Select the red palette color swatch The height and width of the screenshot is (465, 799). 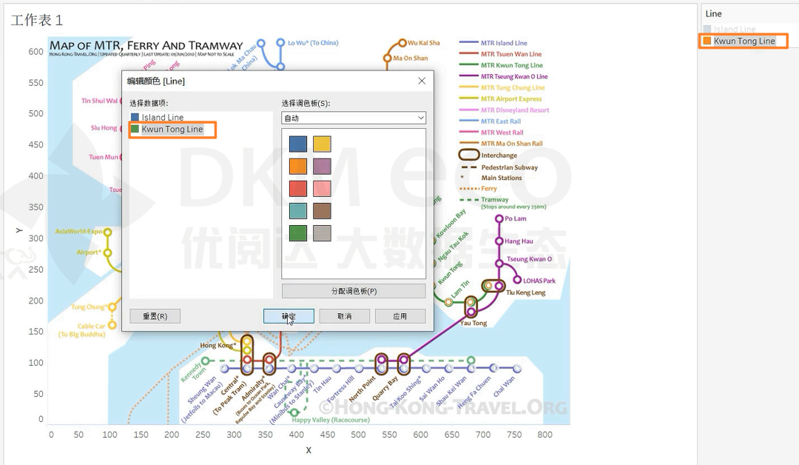pos(298,189)
